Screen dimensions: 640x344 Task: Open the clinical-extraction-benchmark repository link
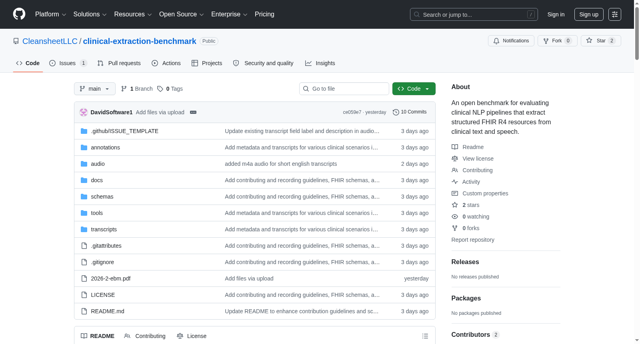(x=140, y=41)
